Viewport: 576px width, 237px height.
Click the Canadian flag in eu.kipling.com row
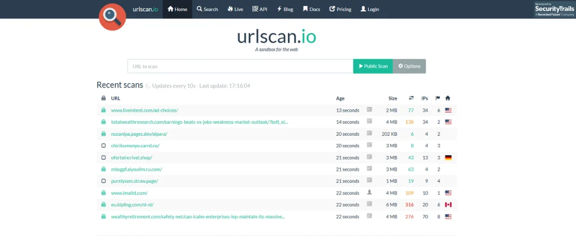click(x=448, y=205)
